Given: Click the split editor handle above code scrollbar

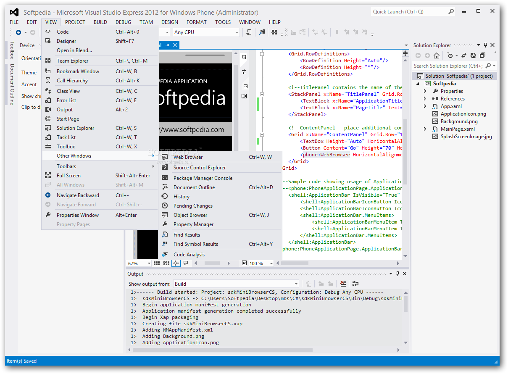Looking at the screenshot, I should (405, 53).
